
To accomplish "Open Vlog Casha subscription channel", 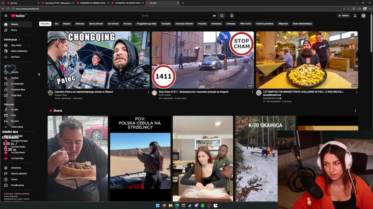I will pyautogui.click(x=17, y=45).
